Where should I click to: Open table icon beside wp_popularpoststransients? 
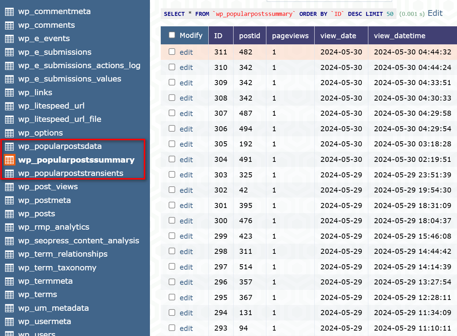(9, 173)
